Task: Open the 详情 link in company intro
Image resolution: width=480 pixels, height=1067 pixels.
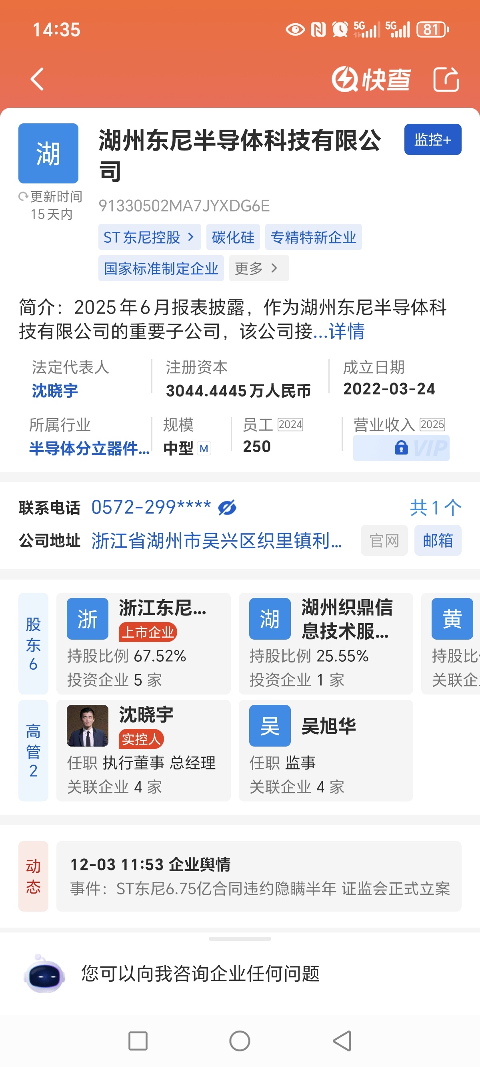Action: [x=347, y=331]
